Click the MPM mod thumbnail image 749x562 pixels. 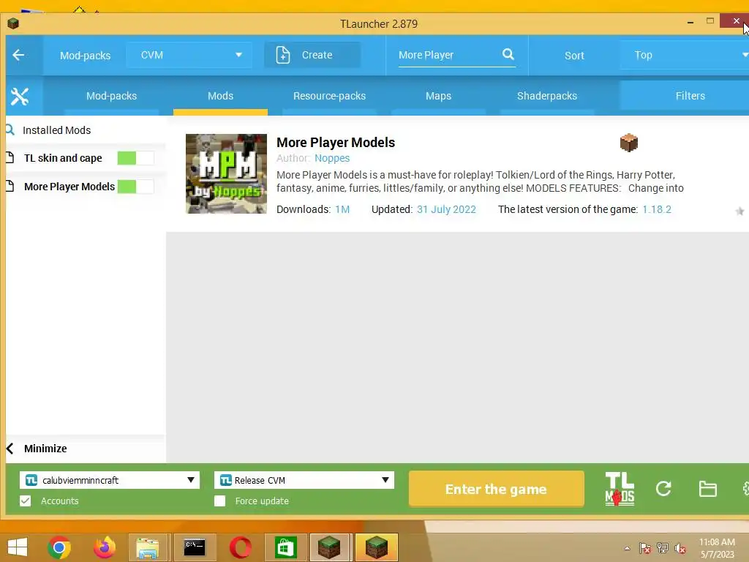(227, 173)
